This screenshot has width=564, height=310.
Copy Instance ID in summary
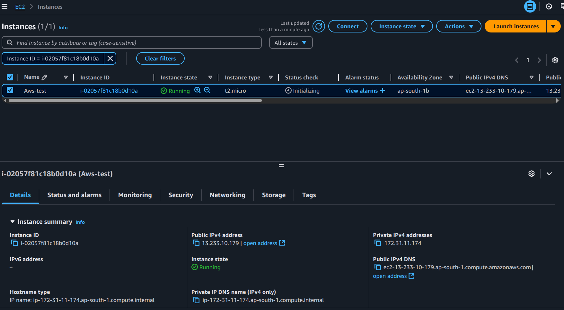(x=14, y=243)
